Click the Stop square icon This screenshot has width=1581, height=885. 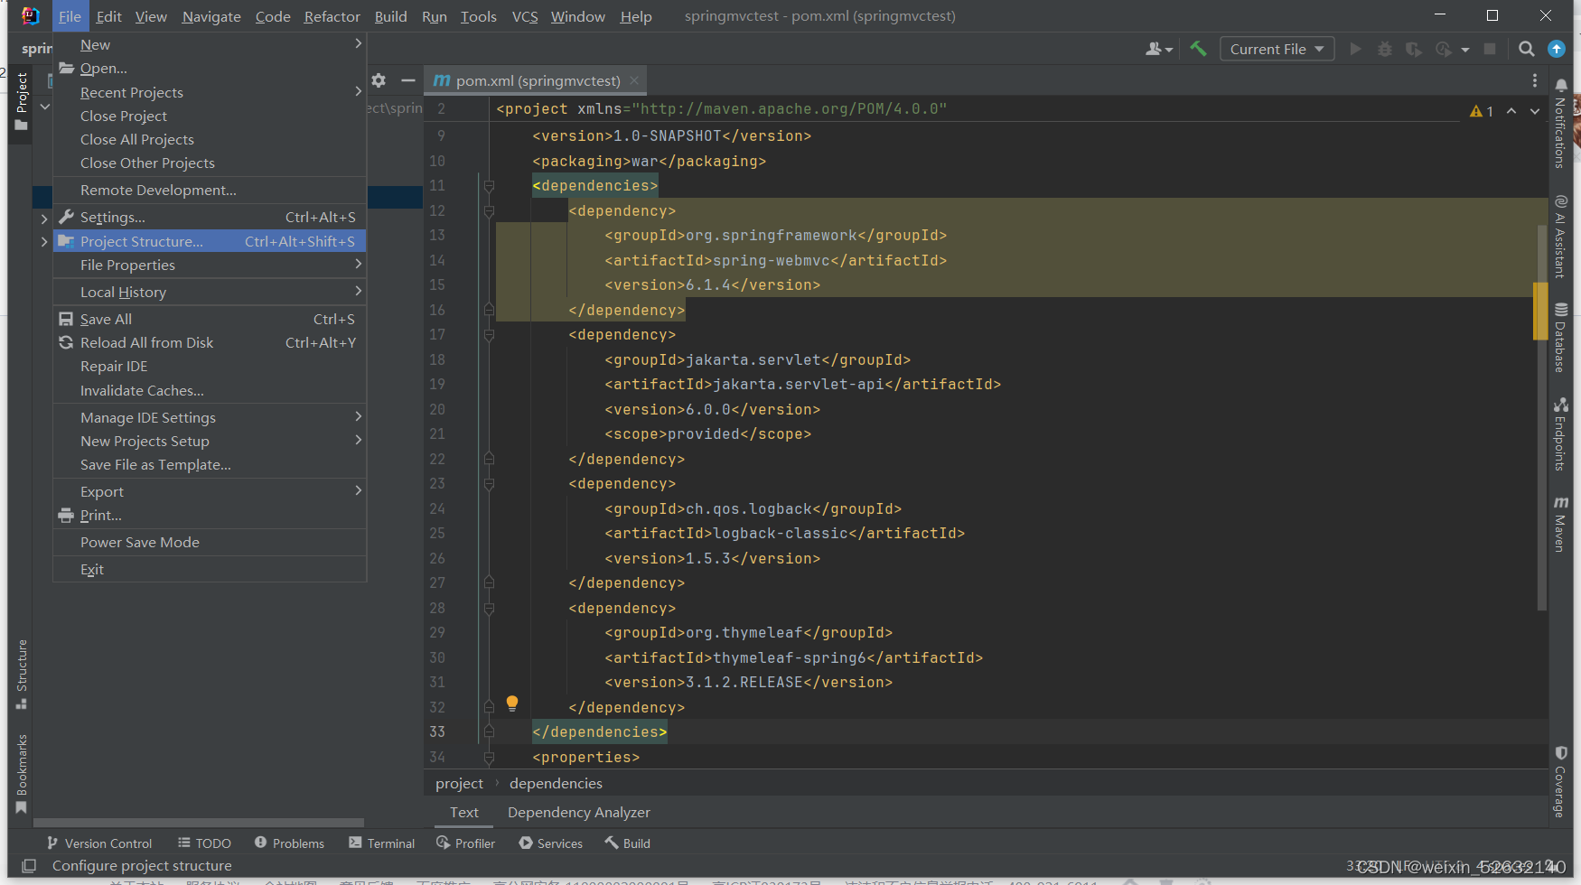[x=1490, y=49]
